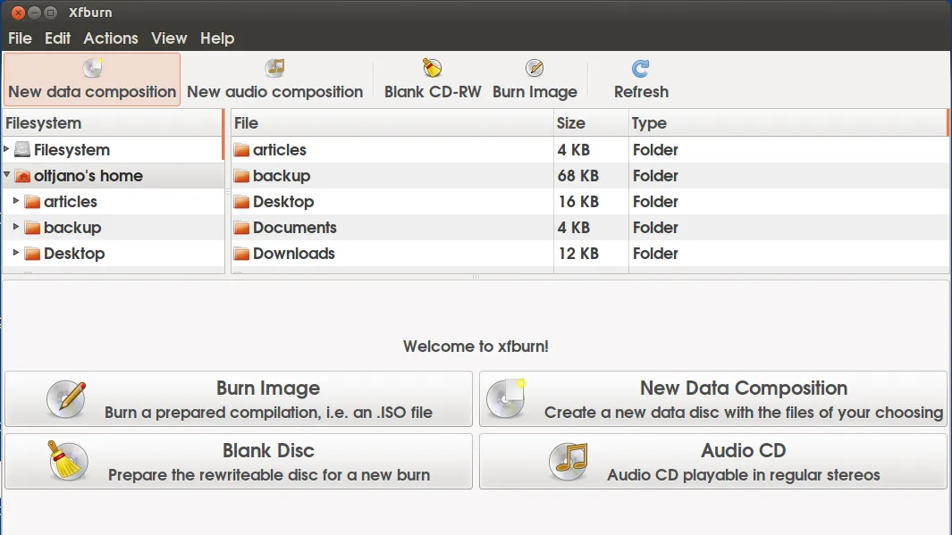Expand the Desktop folder in tree
This screenshot has width=952, height=535.
[x=16, y=253]
